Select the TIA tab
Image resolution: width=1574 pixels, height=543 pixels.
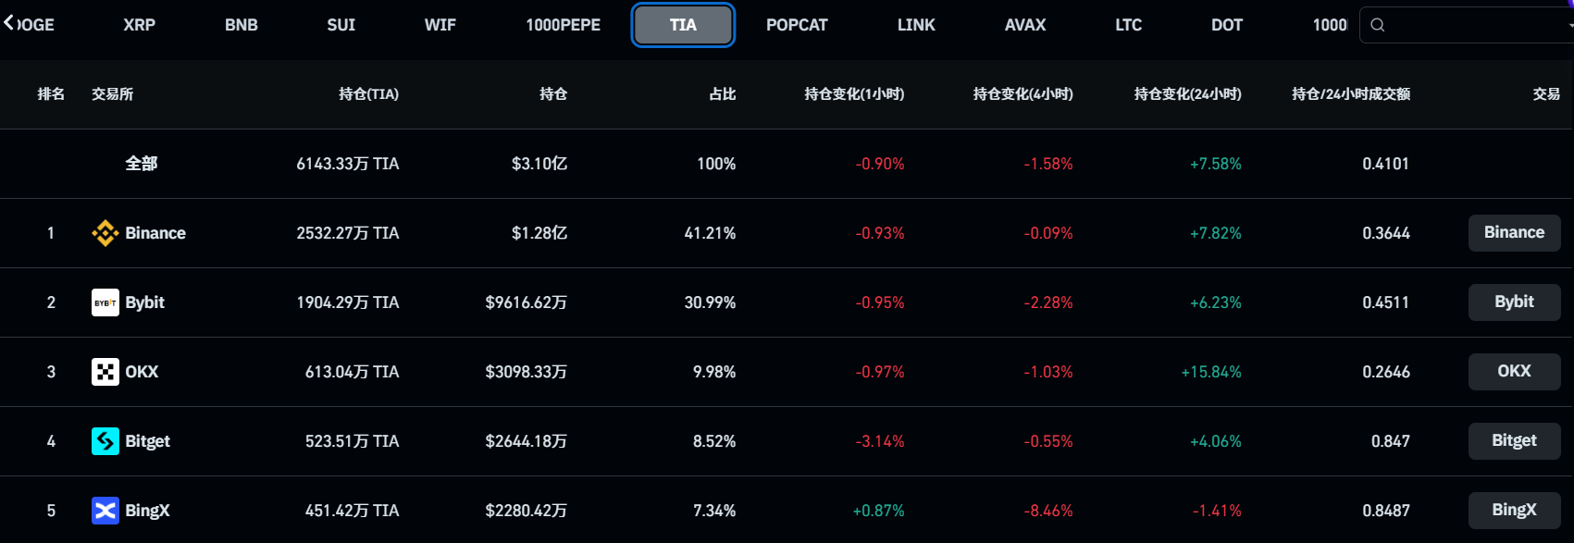click(683, 25)
